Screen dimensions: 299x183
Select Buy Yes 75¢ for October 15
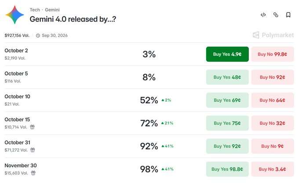point(227,123)
